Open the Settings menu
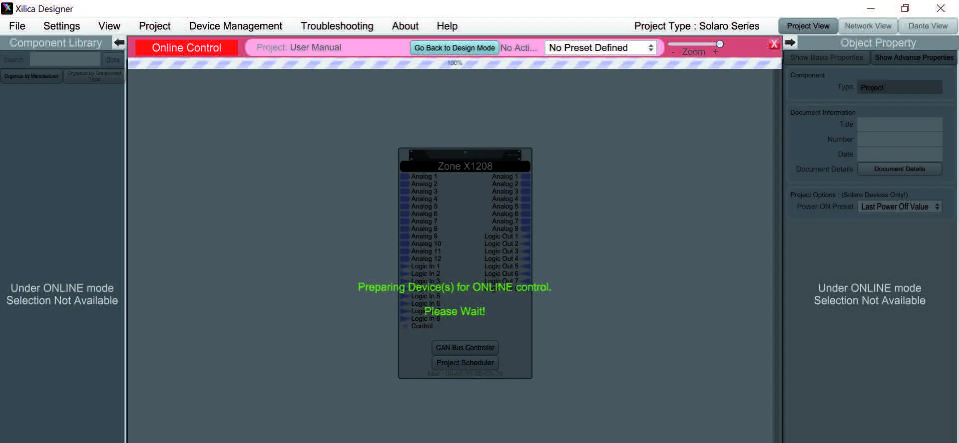This screenshot has width=959, height=443. [x=61, y=26]
